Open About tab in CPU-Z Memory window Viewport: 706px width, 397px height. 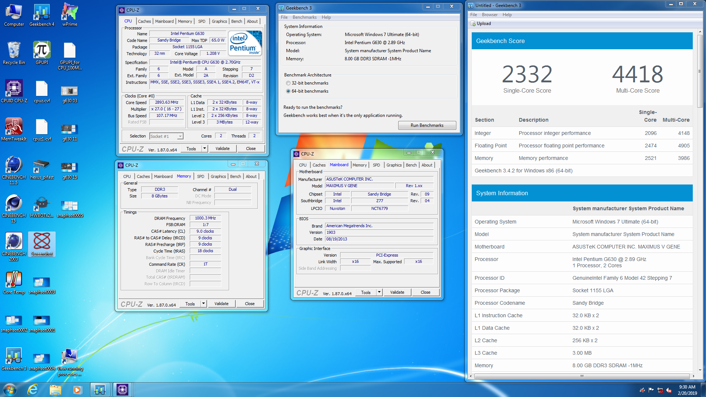coord(251,176)
